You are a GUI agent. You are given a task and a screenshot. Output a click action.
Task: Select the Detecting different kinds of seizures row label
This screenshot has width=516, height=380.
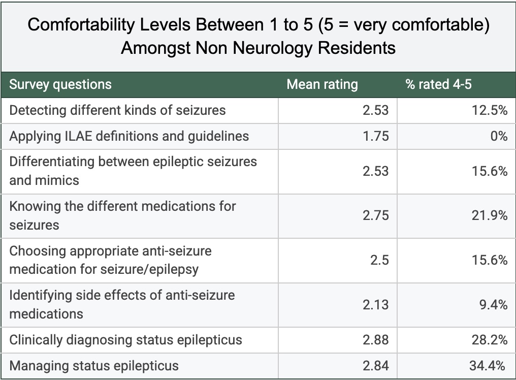point(117,110)
